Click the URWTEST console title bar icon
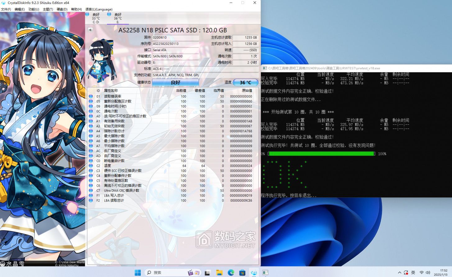The height and width of the screenshot is (277, 452). pos(265,68)
